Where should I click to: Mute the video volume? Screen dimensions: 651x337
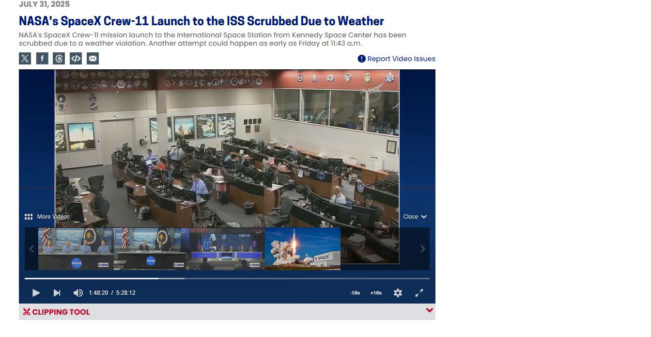[x=77, y=293]
